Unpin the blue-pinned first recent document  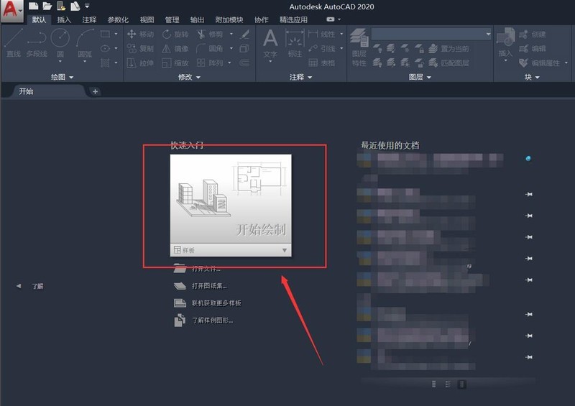pyautogui.click(x=528, y=158)
